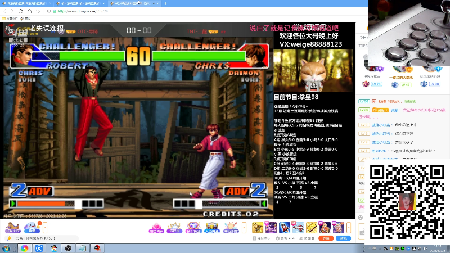Image resolution: width=450 pixels, height=253 pixels.
Task: Open a new tab next to third tab
Action: (x=165, y=3)
